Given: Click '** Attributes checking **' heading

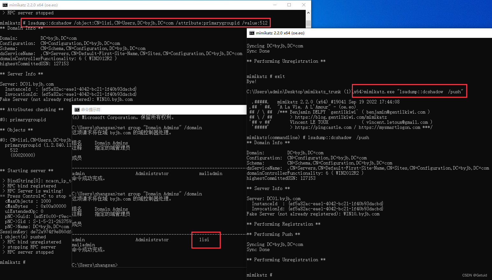Looking at the screenshot, I should pyautogui.click(x=32, y=109).
